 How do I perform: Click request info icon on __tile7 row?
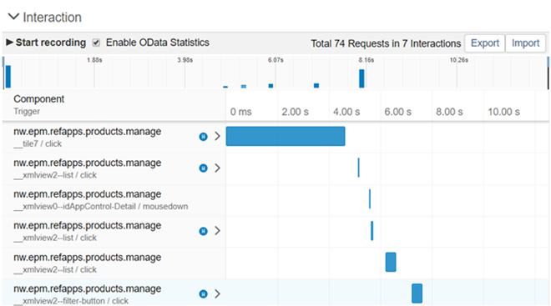tap(203, 137)
